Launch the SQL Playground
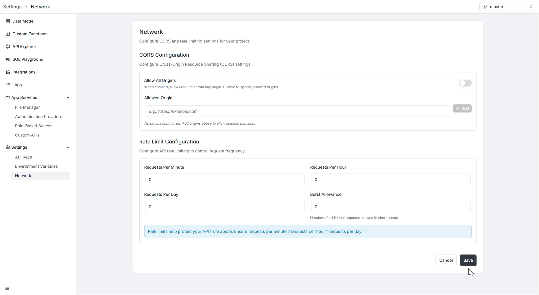This screenshot has width=539, height=295. (27, 59)
